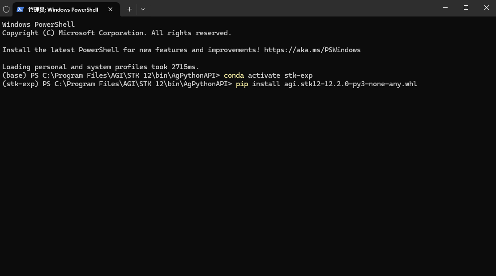
Task: Click the word conda in the command
Action: [x=234, y=75]
